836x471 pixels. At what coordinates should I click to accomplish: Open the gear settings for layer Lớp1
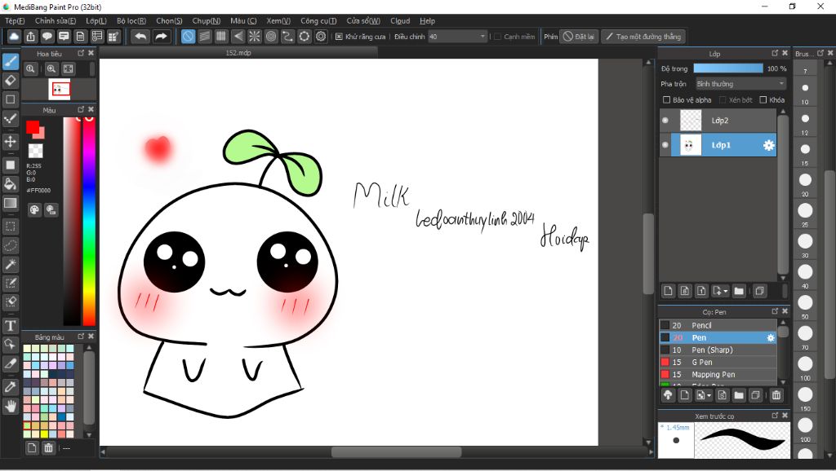coord(768,145)
